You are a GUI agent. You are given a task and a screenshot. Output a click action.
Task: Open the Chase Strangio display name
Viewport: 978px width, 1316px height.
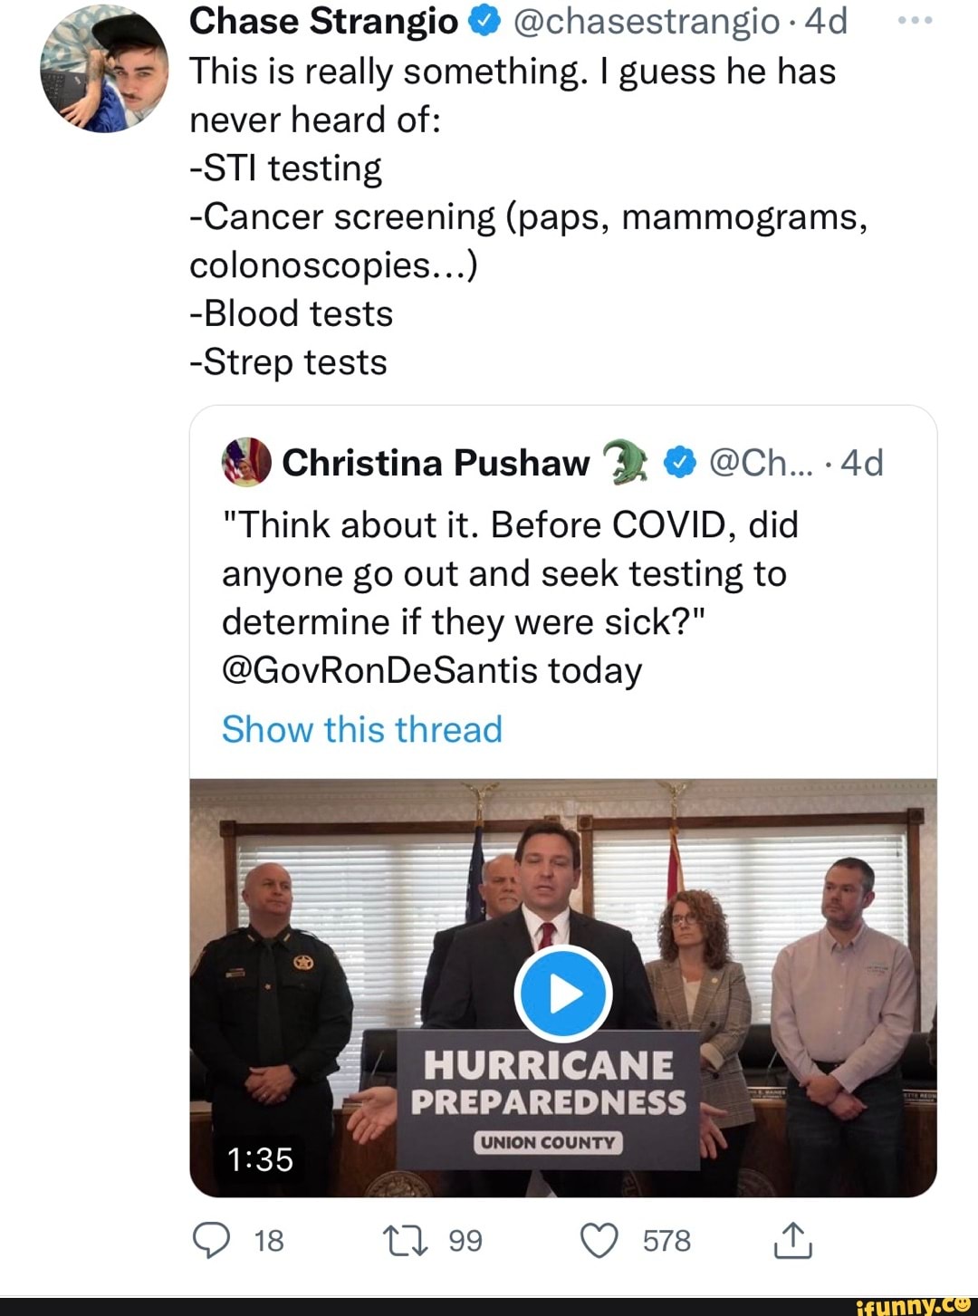point(324,21)
